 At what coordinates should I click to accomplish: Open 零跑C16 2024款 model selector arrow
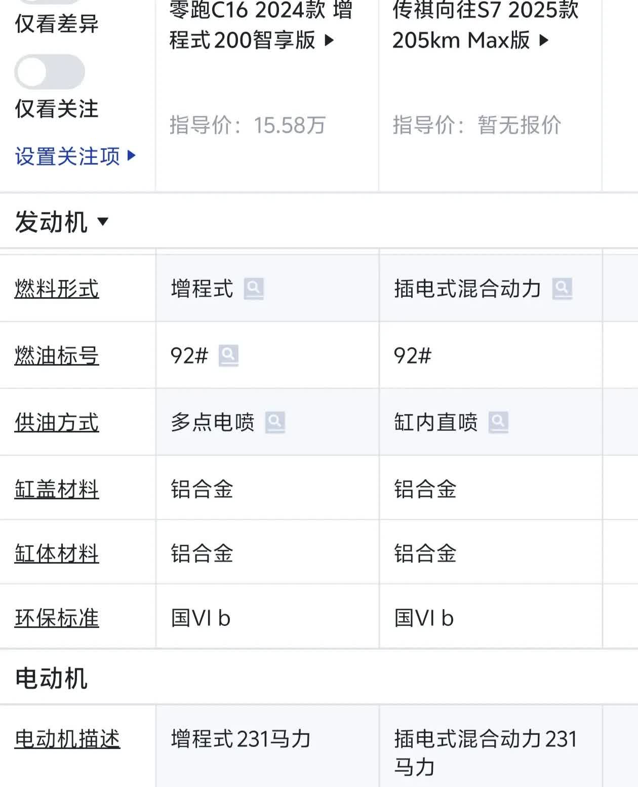(x=329, y=40)
